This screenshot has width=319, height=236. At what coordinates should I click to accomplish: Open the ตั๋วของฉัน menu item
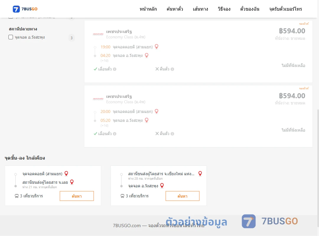[250, 9]
